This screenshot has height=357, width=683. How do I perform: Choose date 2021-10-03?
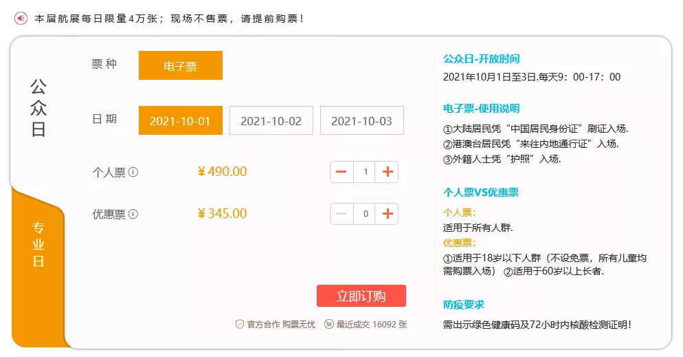point(361,120)
